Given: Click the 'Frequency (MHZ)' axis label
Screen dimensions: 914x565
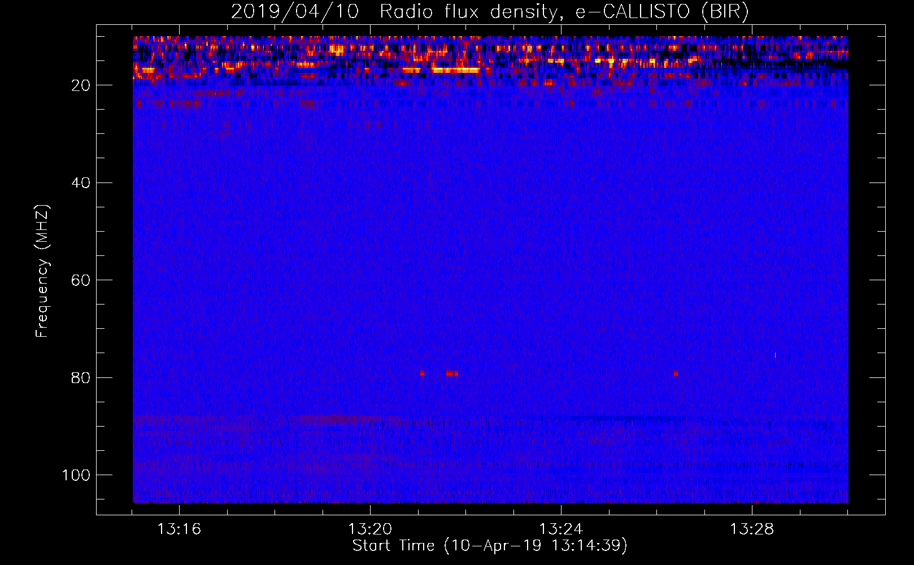Looking at the screenshot, I should coord(42,271).
